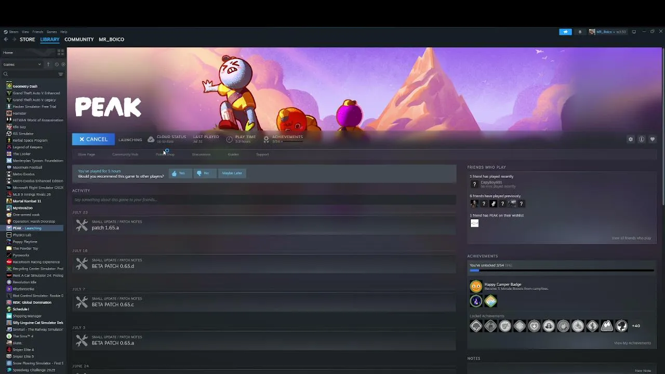Image resolution: width=665 pixels, height=374 pixels.
Task: Open the PEAK Community Hub link
Action: (125, 154)
